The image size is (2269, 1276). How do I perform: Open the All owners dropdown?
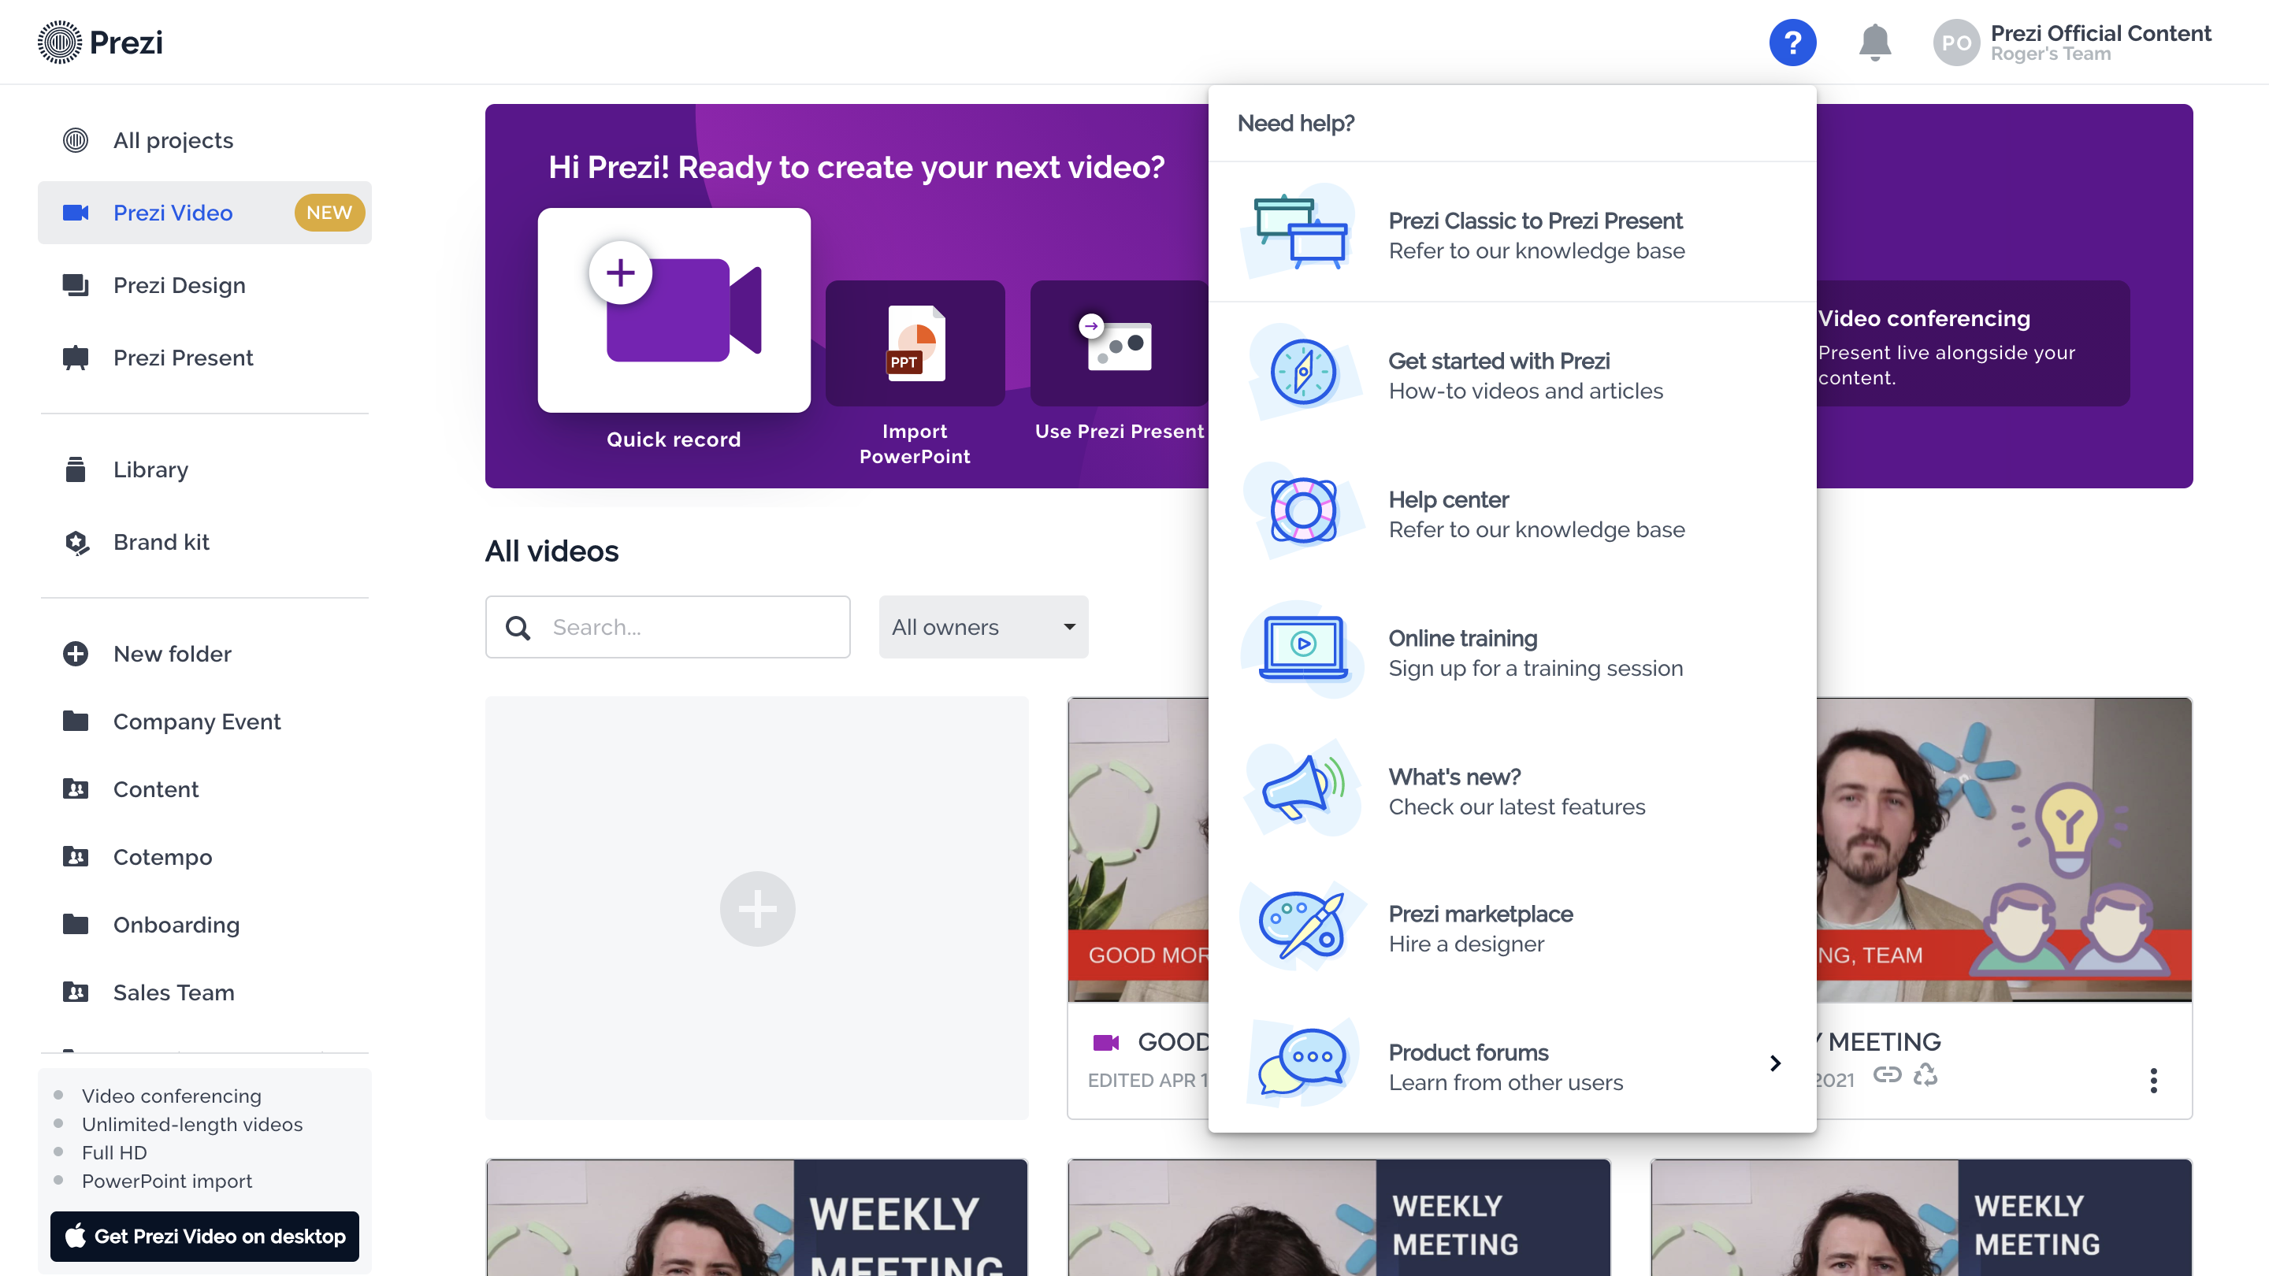(x=983, y=627)
